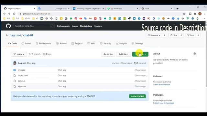This screenshot has width=207, height=116.
Task: Bookmark this page with the star icon
Action: (184, 14)
